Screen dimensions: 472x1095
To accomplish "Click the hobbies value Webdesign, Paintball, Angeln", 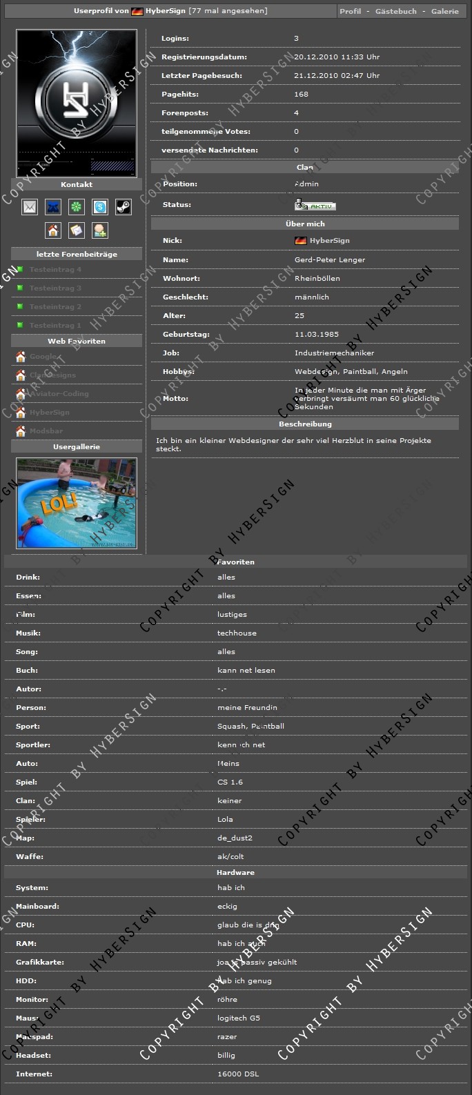I will (351, 371).
